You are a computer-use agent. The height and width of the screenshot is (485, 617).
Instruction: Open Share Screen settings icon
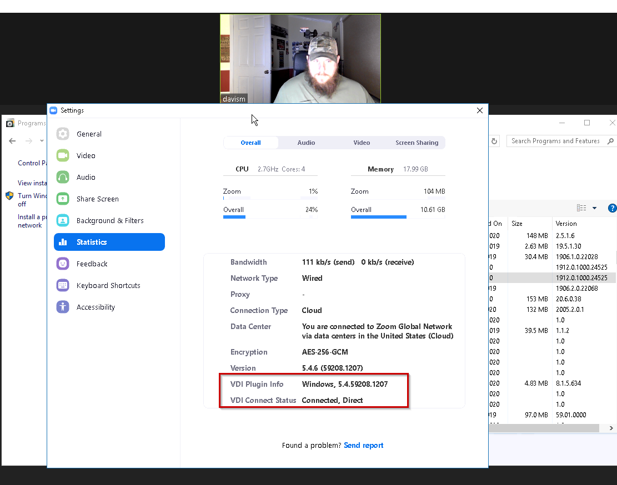tap(63, 199)
